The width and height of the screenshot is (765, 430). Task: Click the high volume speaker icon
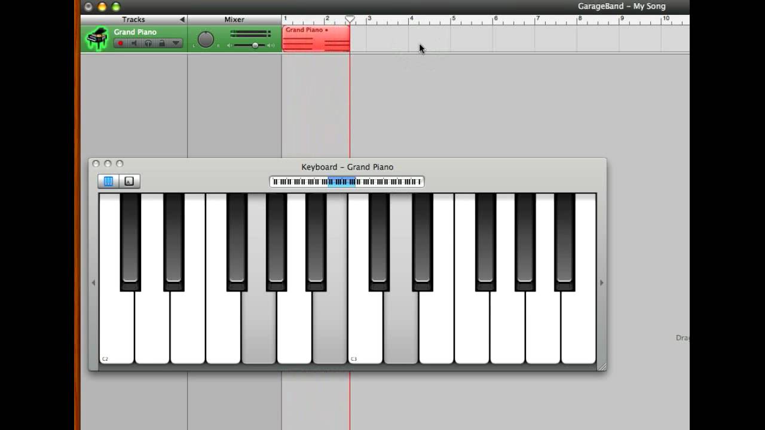click(x=271, y=45)
